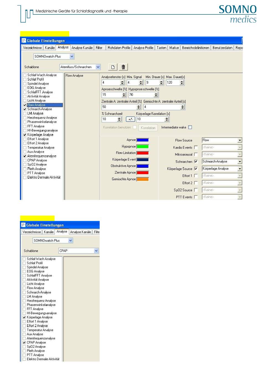Screen dimensions: 263x384
Task: Toggle Kardio Events checkbox
Action: click(x=196, y=148)
